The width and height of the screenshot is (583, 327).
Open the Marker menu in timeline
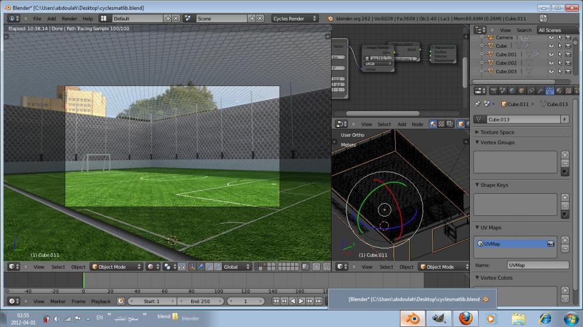58,301
